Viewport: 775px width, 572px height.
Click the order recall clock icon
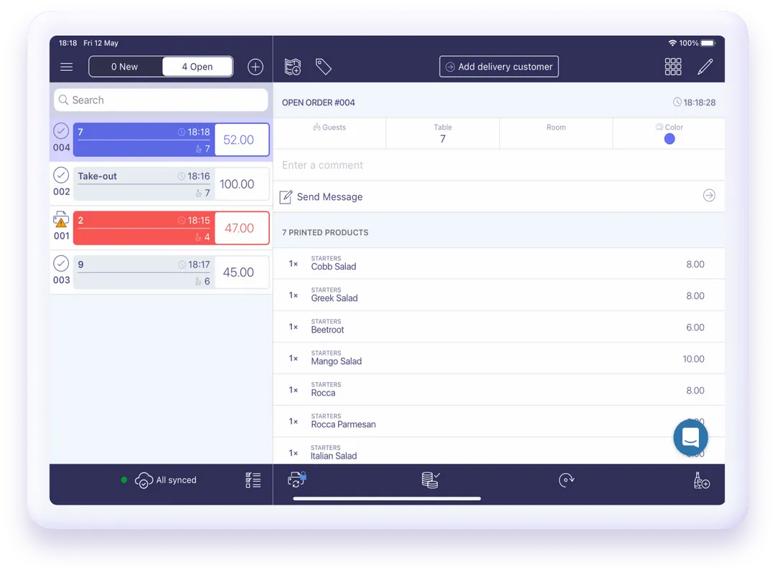pyautogui.click(x=566, y=480)
